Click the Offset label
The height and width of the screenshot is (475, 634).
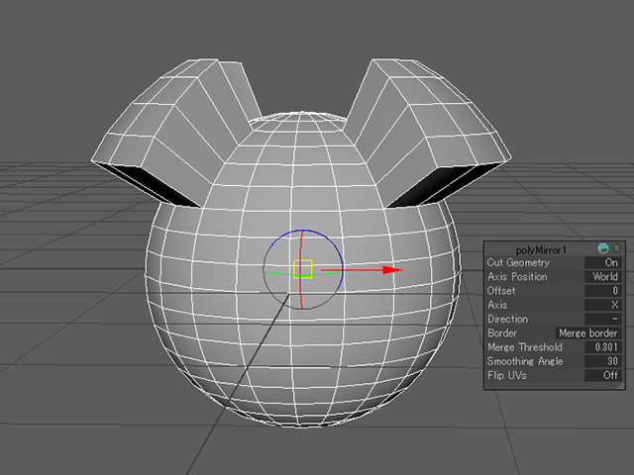(501, 291)
